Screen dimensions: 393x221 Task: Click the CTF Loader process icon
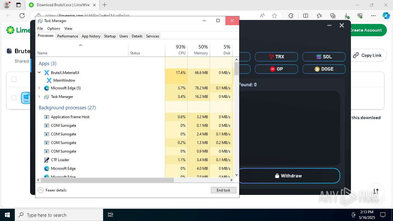(47, 160)
